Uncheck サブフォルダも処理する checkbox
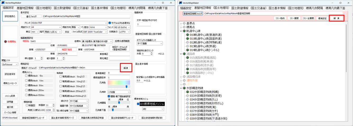 [110, 23]
